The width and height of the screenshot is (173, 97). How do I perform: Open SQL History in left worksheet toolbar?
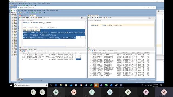(x=42, y=18)
